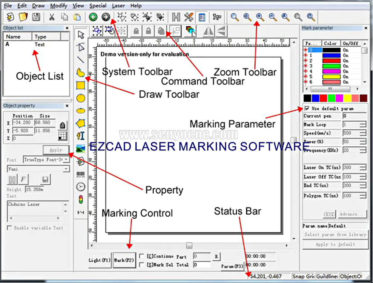
Task: Open the Modify menu
Action: coord(59,6)
